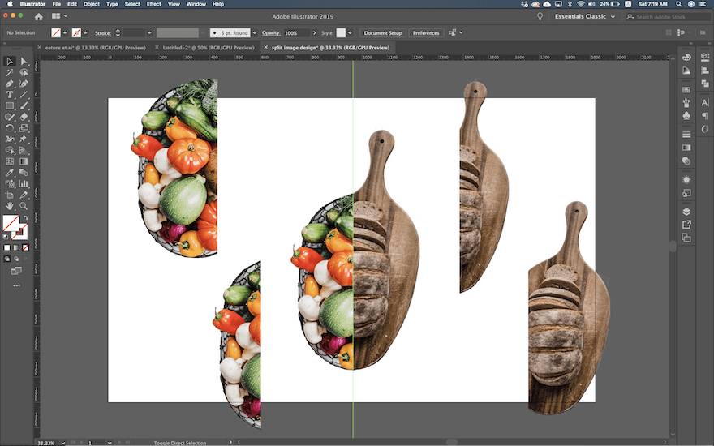Click the Document Setup button
The image size is (714, 446).
pos(382,33)
